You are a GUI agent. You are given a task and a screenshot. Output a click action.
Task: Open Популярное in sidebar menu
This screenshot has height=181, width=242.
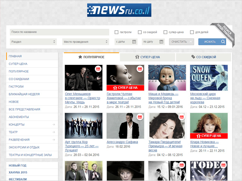[32, 71]
